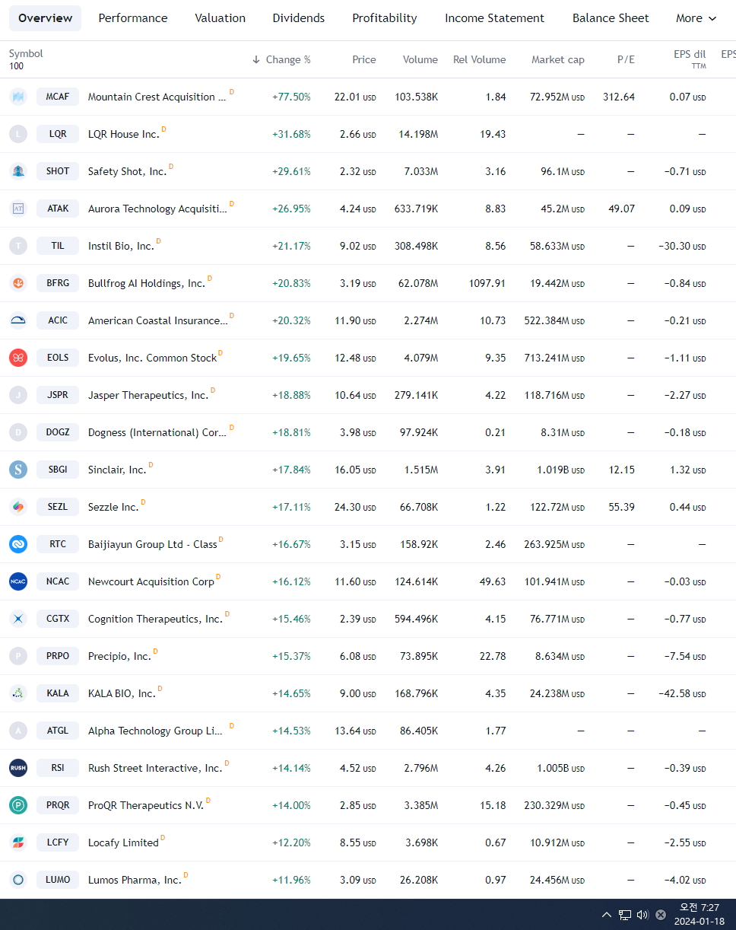
Task: Sort by the Volume column header
Action: tap(420, 59)
